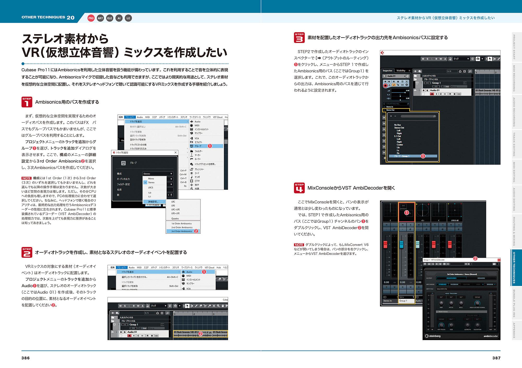The image size is (522, 368).
Task: Select フォルダー in the Step 1 submenu
Action: pos(206,151)
